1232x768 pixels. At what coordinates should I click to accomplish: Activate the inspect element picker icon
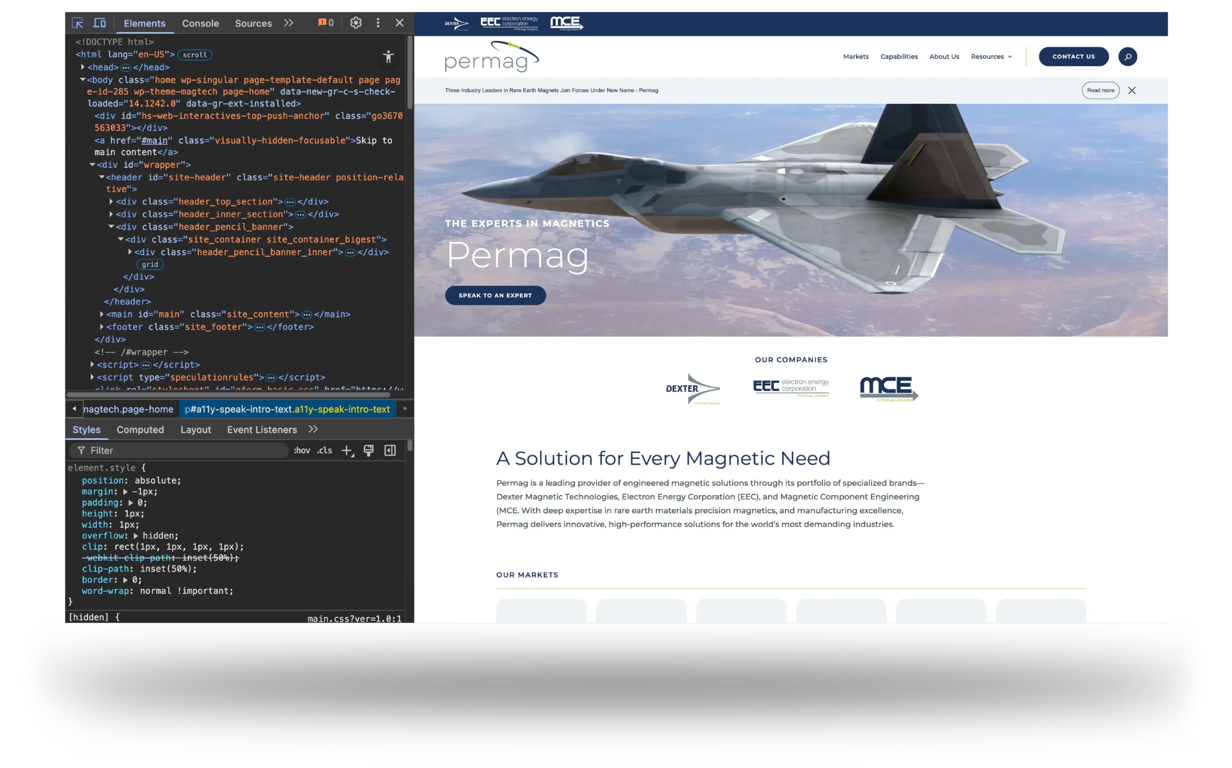tap(77, 23)
